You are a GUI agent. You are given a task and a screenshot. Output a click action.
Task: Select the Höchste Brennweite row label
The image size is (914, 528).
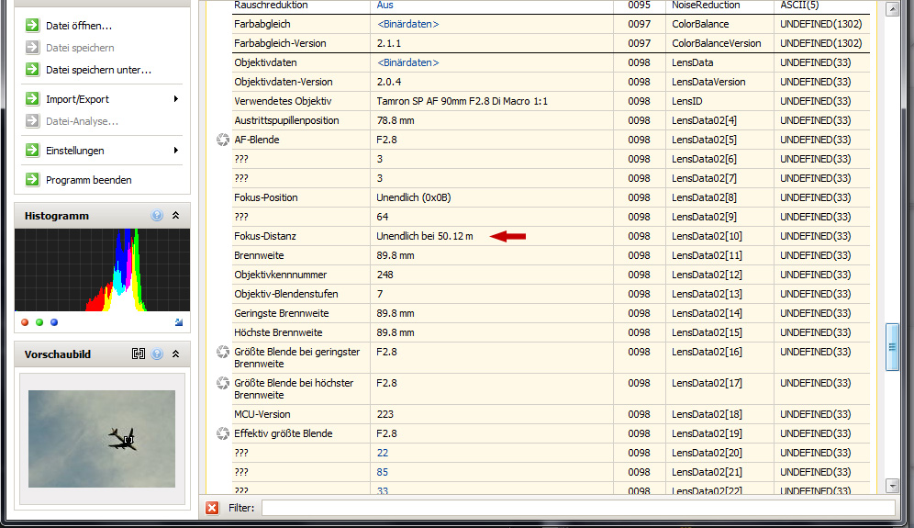click(x=278, y=332)
